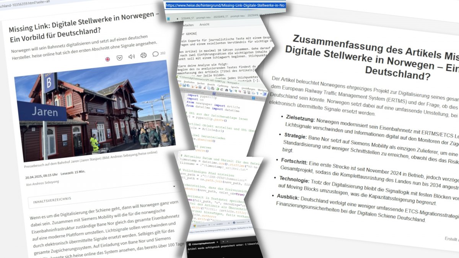Open the comments via speech bubble icon

pyautogui.click(x=155, y=54)
